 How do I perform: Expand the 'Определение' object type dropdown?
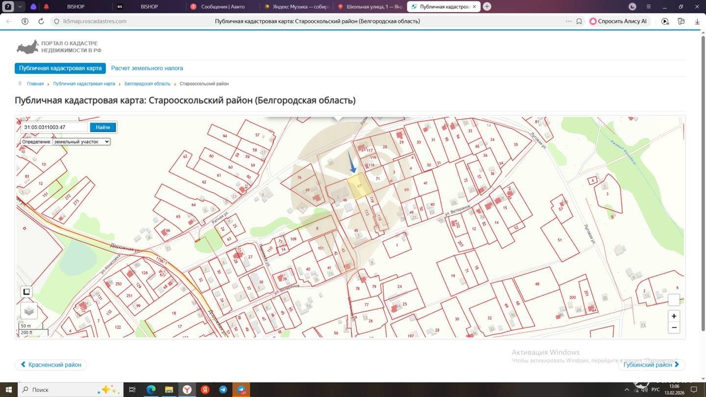(x=81, y=142)
